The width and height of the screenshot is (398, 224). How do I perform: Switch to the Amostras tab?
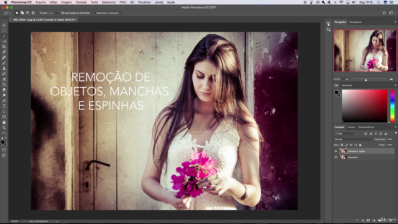point(347,85)
